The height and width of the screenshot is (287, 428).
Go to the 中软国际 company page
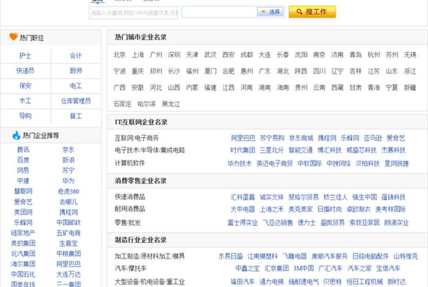[x=309, y=164]
